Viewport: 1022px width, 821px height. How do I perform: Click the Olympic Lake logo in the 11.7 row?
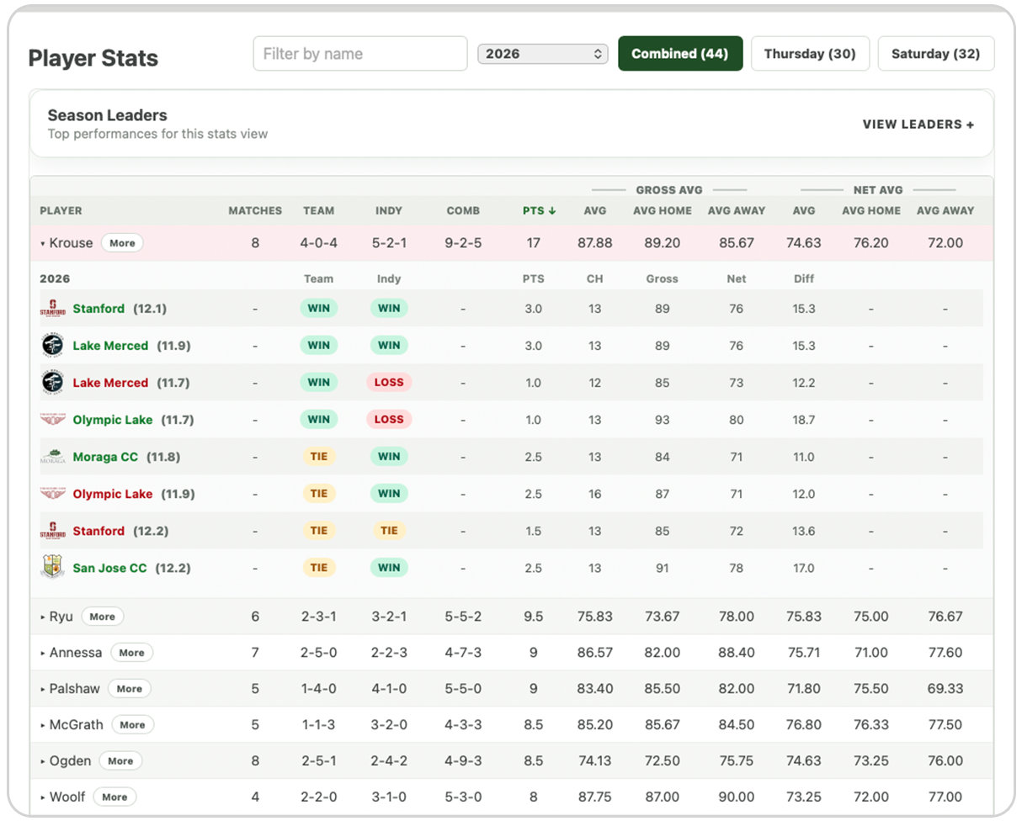pyautogui.click(x=53, y=420)
